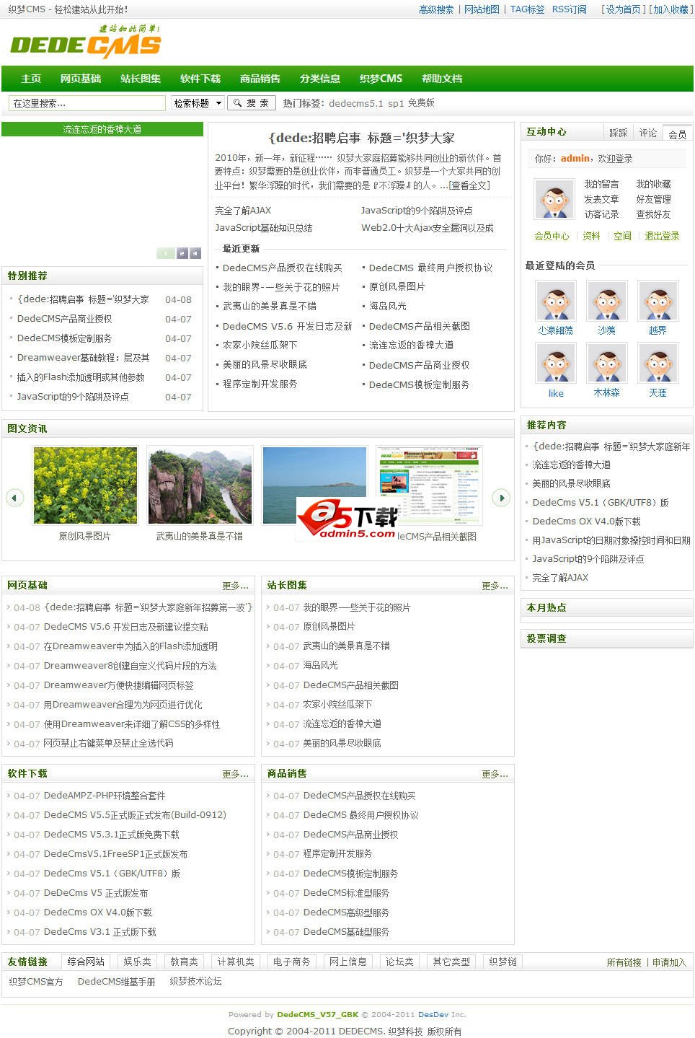Open the 织梦技术论坛 friend link

pos(195,982)
